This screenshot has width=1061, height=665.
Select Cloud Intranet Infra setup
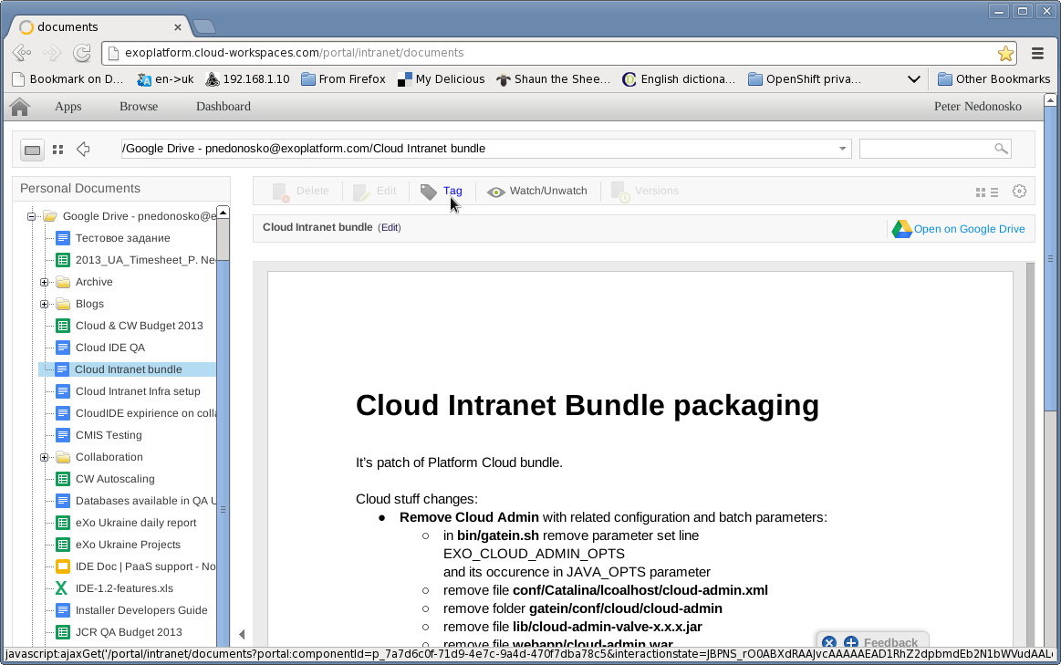(x=138, y=391)
